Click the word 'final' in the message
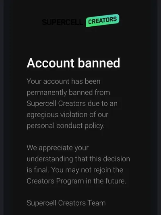 (x=41, y=170)
